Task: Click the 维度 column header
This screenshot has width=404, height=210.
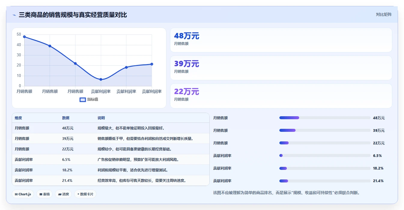Action: point(18,118)
